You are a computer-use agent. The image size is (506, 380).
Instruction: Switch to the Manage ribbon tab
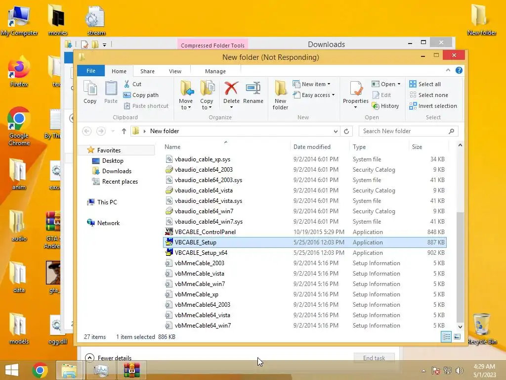point(215,71)
